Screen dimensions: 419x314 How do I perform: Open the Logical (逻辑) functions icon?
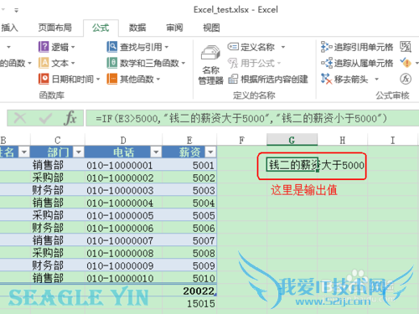pyautogui.click(x=44, y=47)
